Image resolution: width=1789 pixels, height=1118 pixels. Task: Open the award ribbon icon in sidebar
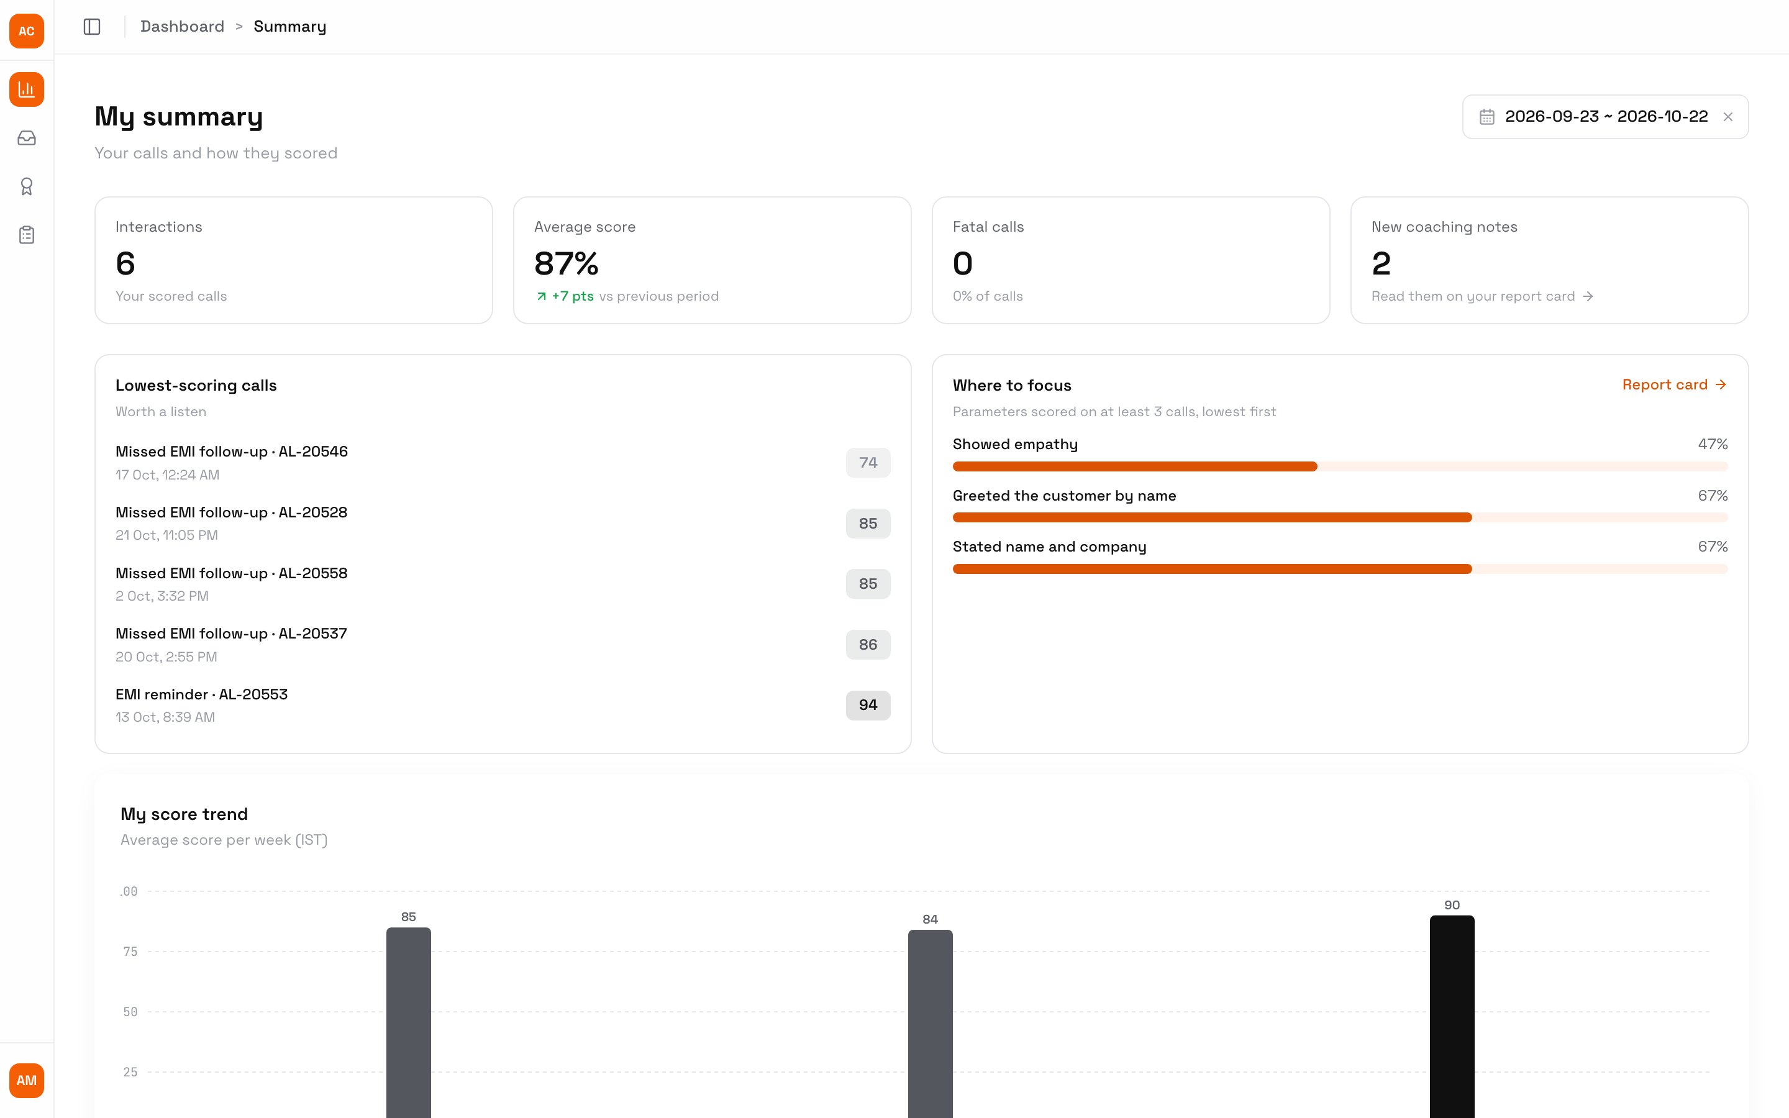27,186
